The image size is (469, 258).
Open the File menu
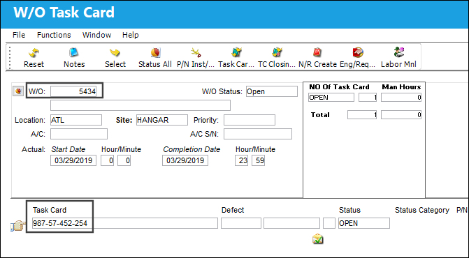click(x=19, y=35)
